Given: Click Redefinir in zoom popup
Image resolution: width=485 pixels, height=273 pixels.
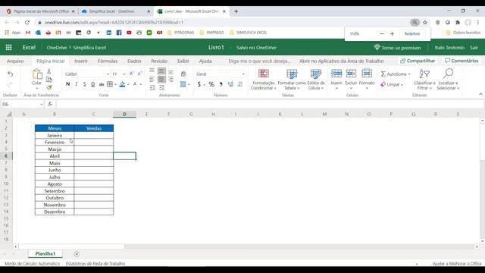Looking at the screenshot, I should coord(412,33).
